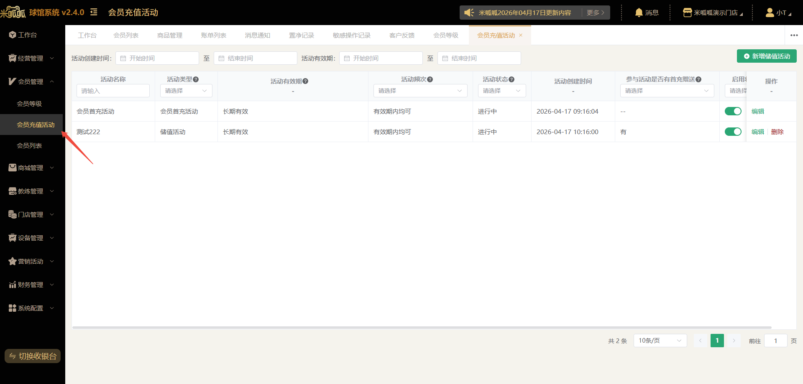The image size is (803, 384).
Task: Expand the 教练管理 sidebar menu
Action: pos(31,191)
